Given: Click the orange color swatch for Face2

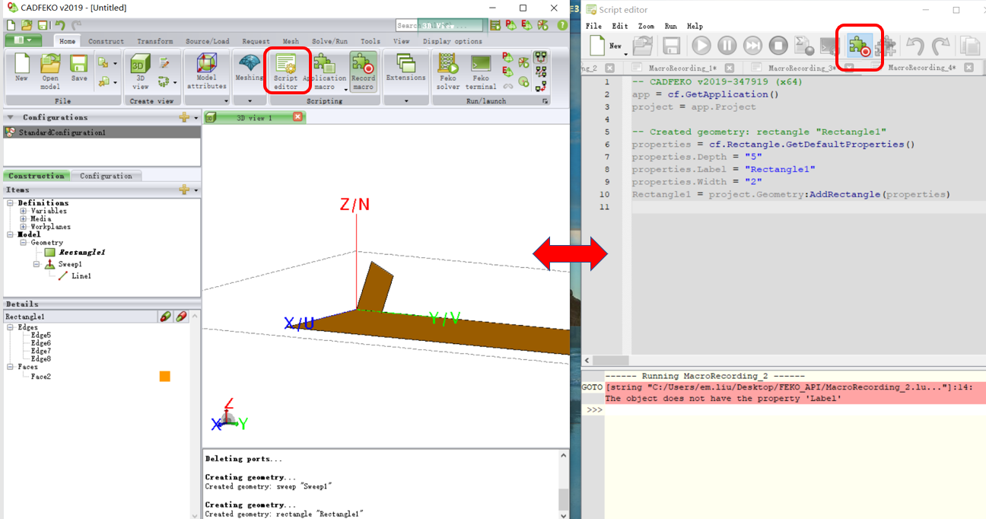Looking at the screenshot, I should pos(165,376).
